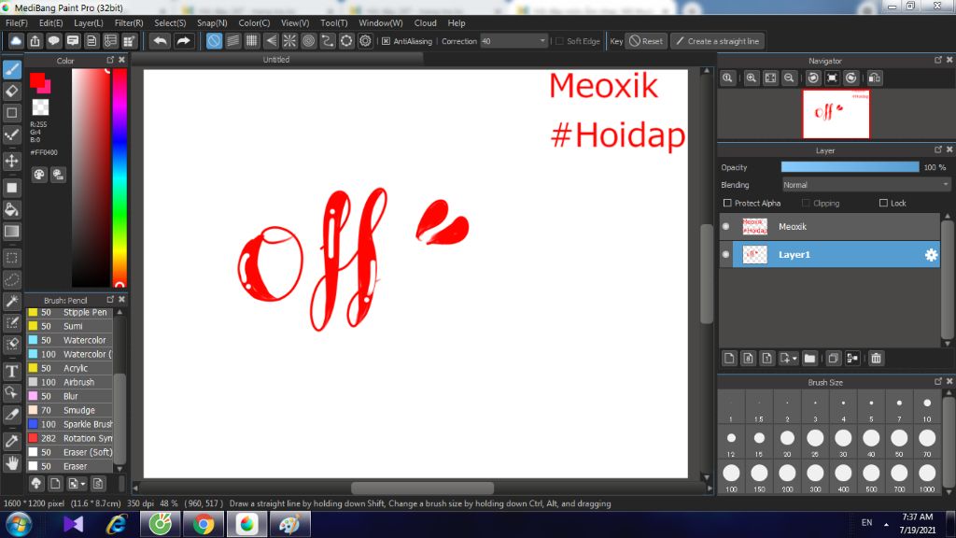Open the File menu
Image resolution: width=956 pixels, height=538 pixels.
click(17, 22)
